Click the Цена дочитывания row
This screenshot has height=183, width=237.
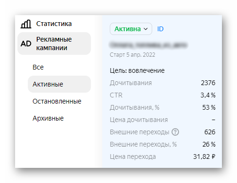click(163, 120)
